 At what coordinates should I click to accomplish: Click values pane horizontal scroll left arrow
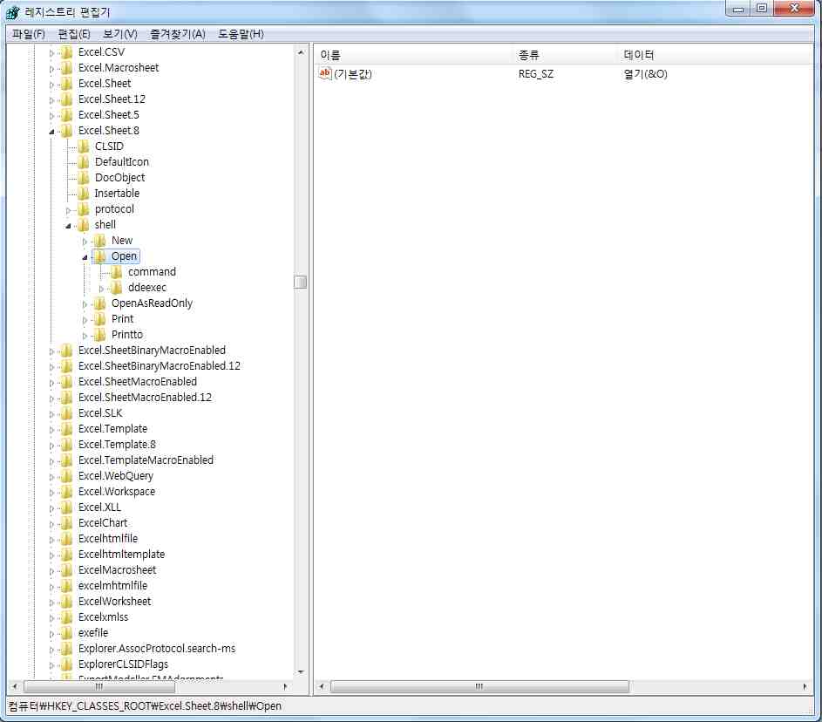322,686
